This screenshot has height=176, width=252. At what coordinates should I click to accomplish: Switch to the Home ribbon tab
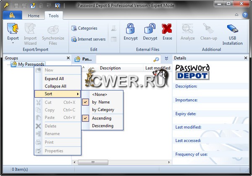point(34,16)
